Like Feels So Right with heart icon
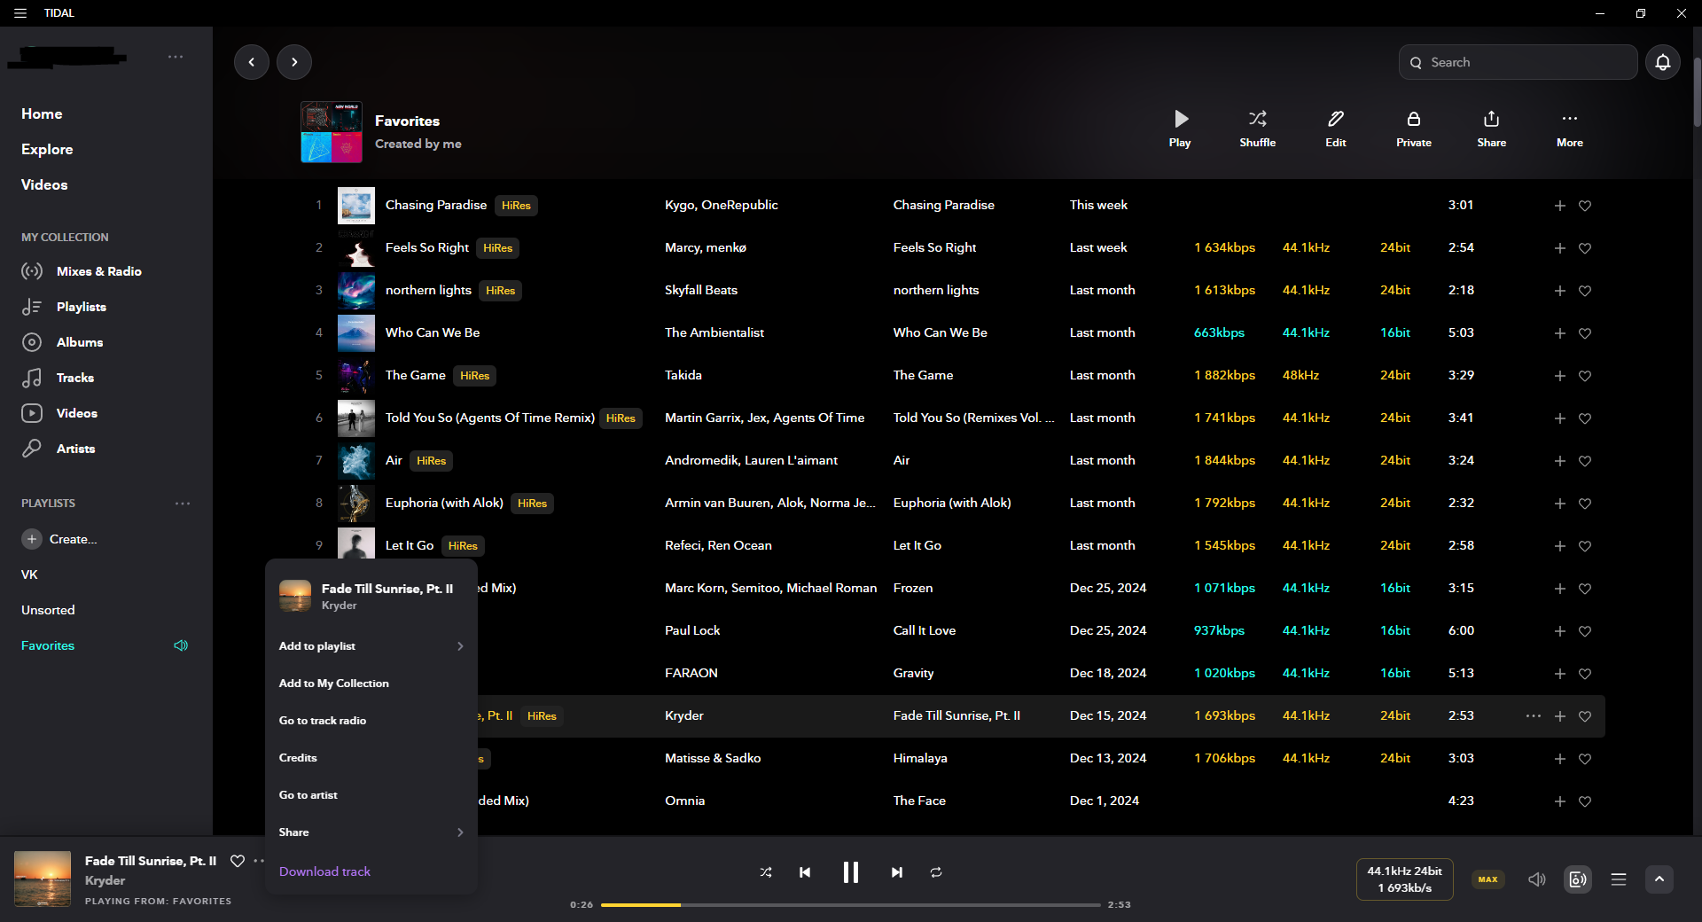Image resolution: width=1702 pixels, height=922 pixels. click(1585, 248)
